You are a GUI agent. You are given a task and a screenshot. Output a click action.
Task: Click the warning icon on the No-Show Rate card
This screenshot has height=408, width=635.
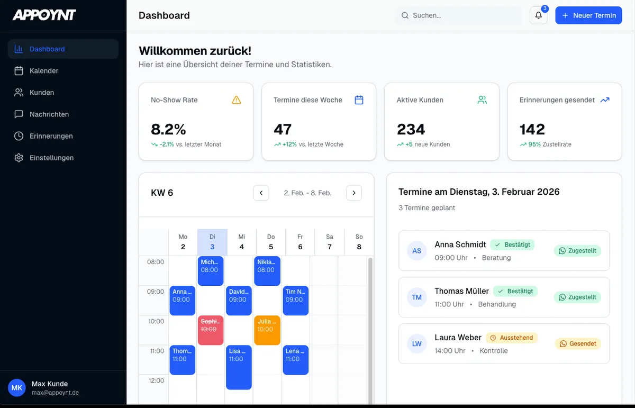pos(236,99)
